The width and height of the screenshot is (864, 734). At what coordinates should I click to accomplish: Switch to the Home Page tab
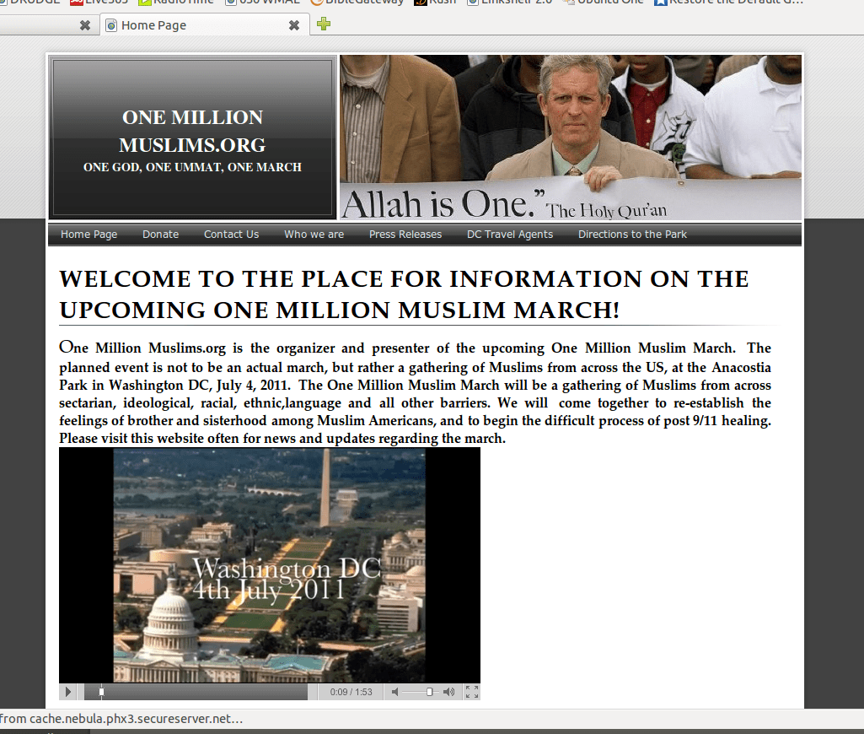coord(204,25)
